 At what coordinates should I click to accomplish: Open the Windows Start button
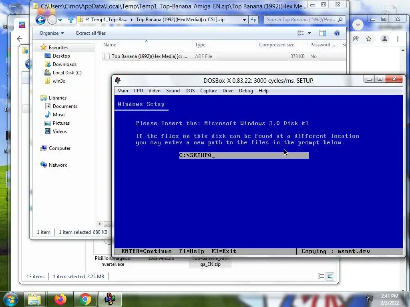pos(11,299)
